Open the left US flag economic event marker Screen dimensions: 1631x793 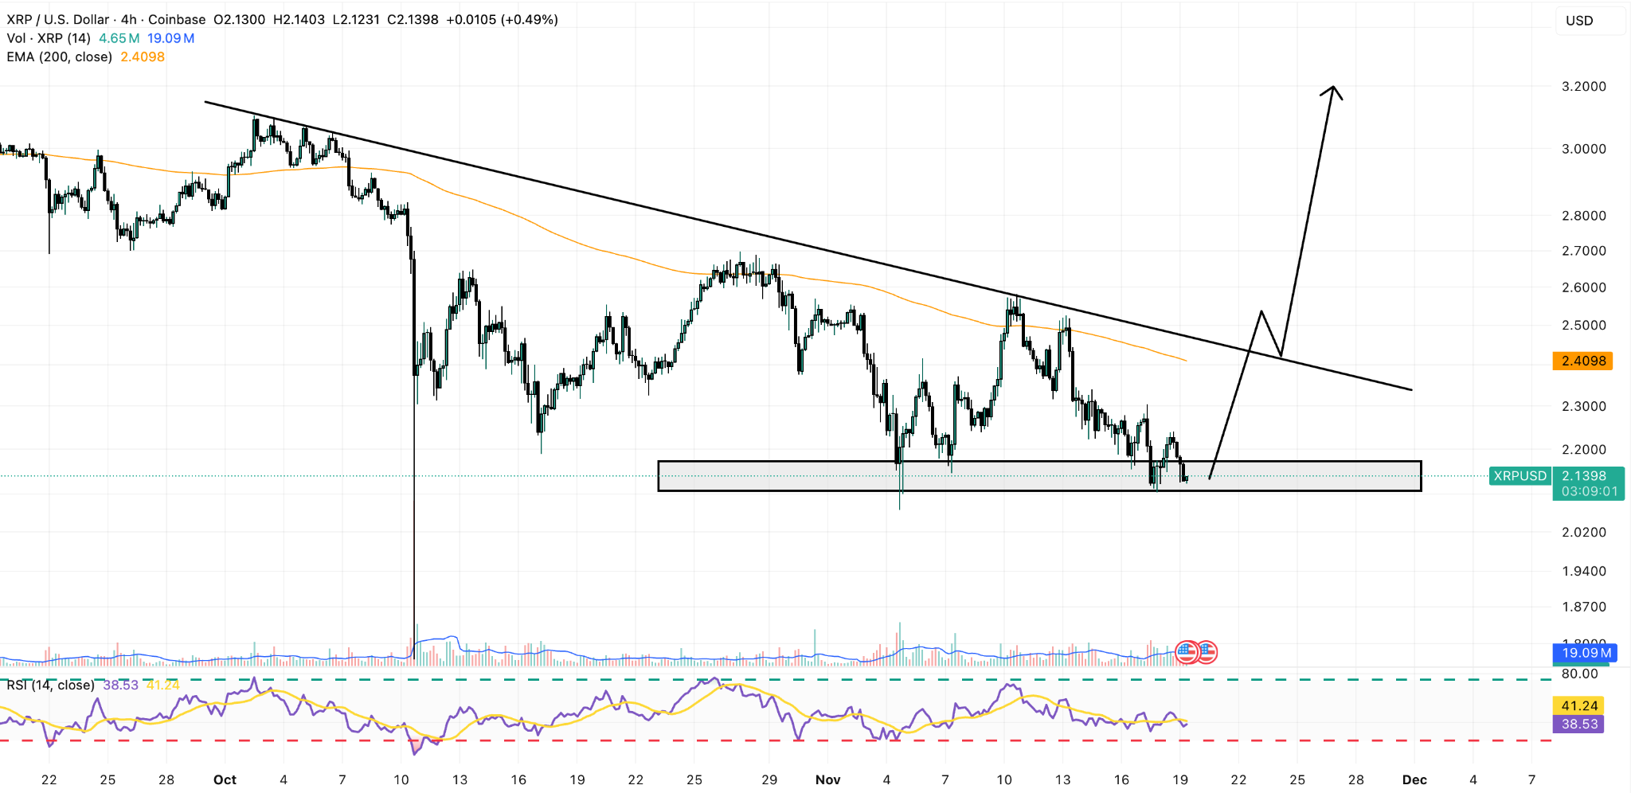[x=1187, y=652]
